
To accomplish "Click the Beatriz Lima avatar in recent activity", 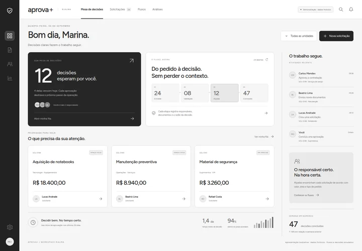I will 293,95.
